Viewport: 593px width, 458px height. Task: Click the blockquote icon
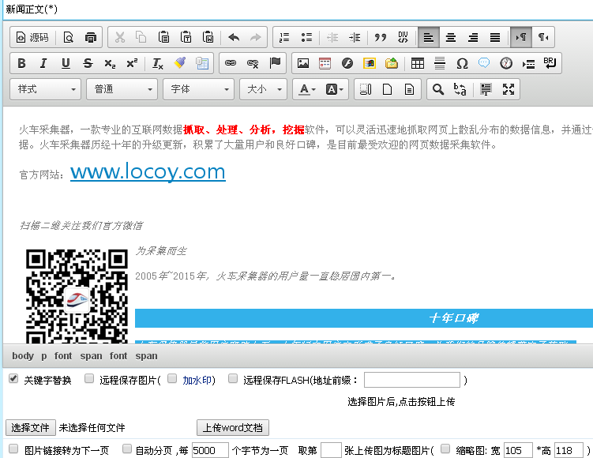tap(381, 37)
